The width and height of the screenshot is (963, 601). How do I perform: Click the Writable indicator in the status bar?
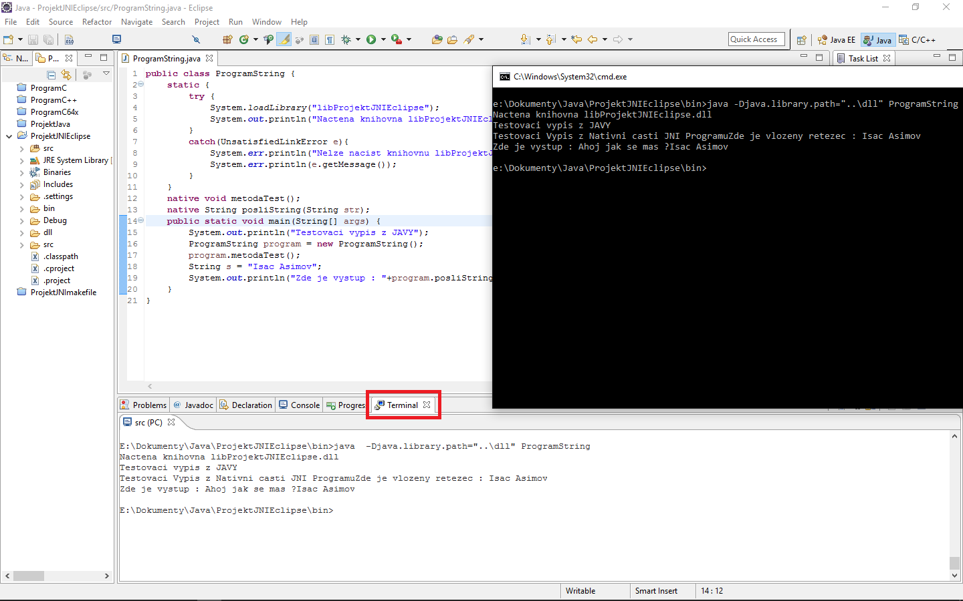pyautogui.click(x=582, y=590)
